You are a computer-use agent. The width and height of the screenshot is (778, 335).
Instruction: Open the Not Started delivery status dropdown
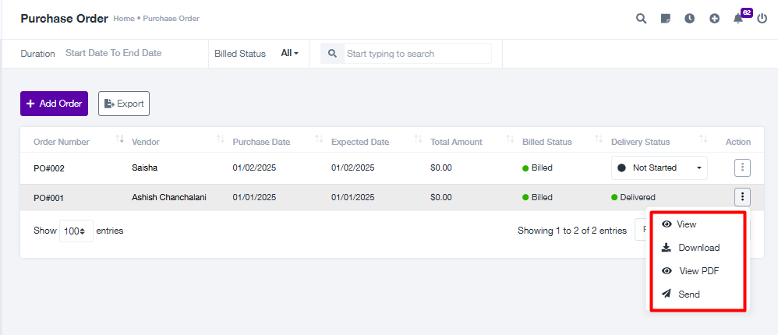coord(660,168)
